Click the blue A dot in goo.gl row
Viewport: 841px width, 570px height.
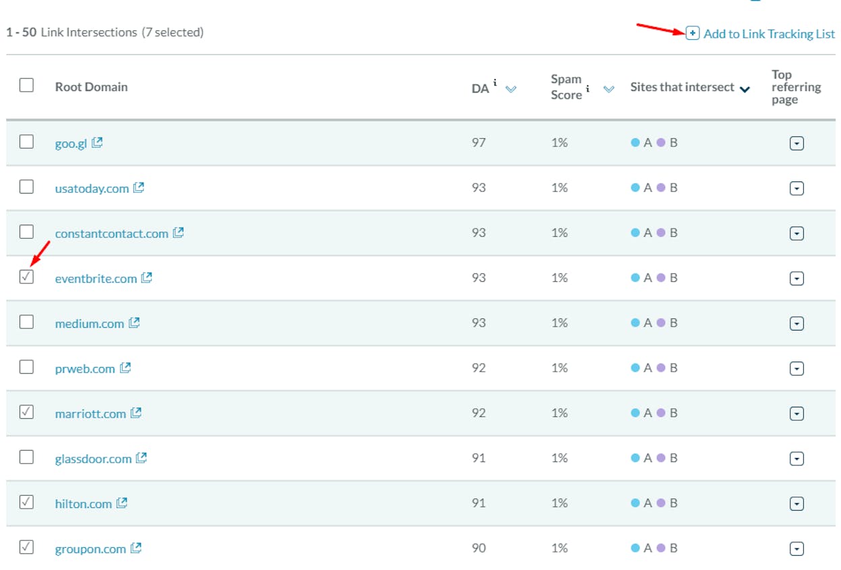coord(635,142)
